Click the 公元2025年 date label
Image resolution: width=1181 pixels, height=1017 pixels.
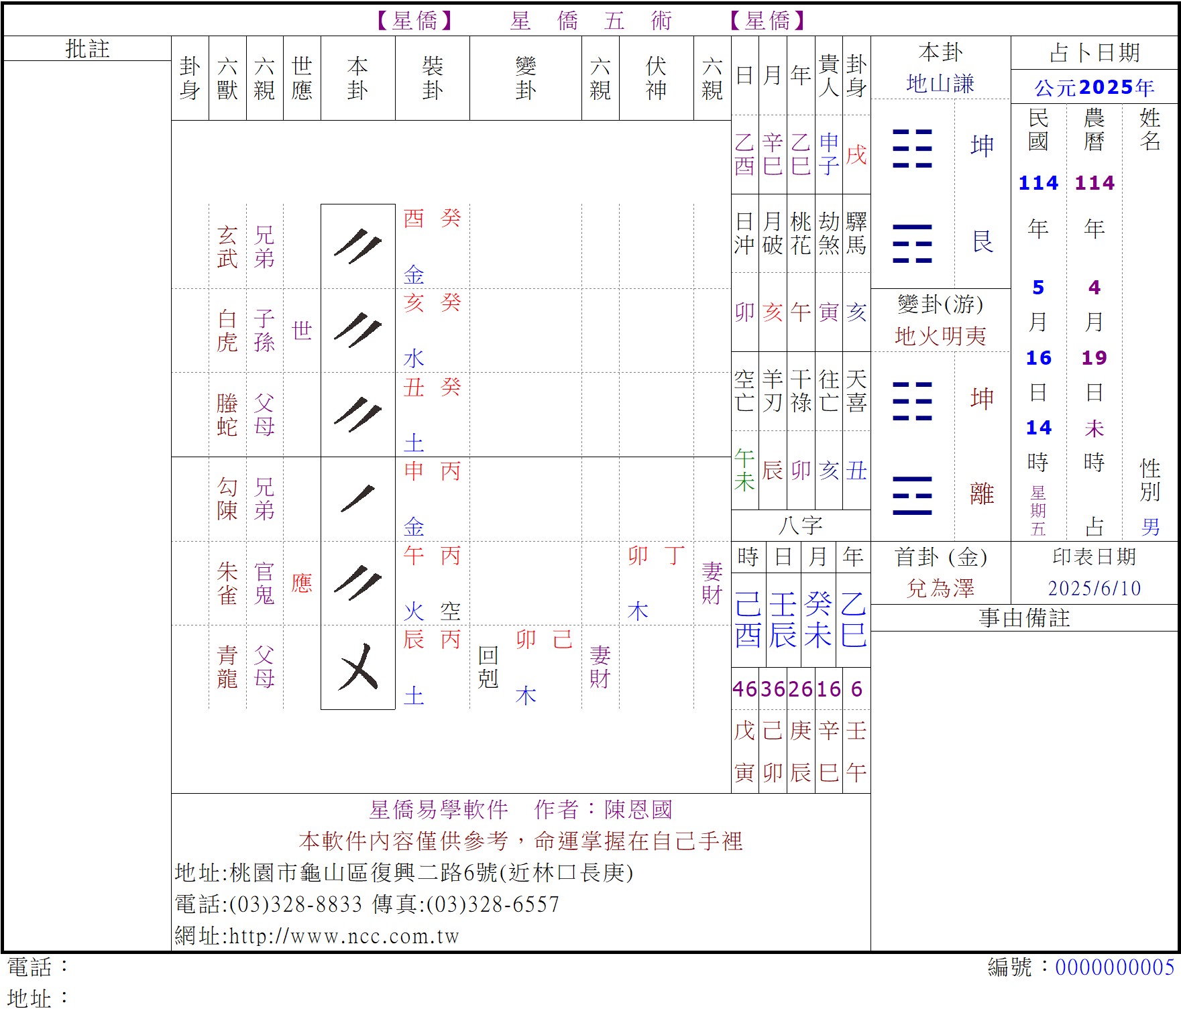[x=1094, y=87]
